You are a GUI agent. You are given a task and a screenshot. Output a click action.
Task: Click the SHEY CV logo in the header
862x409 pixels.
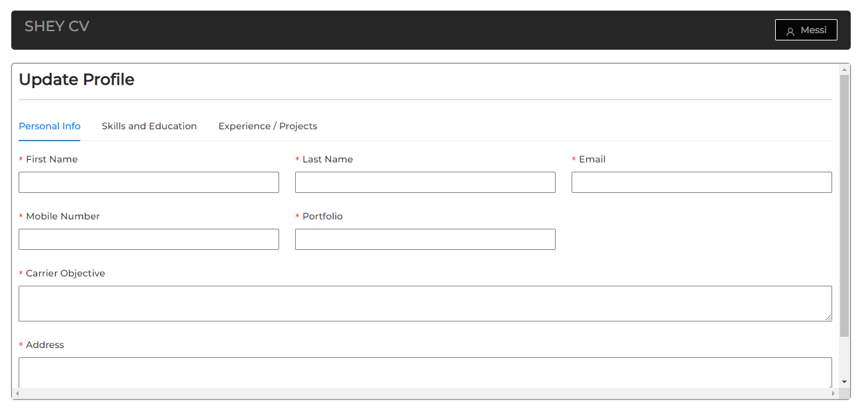pos(56,26)
